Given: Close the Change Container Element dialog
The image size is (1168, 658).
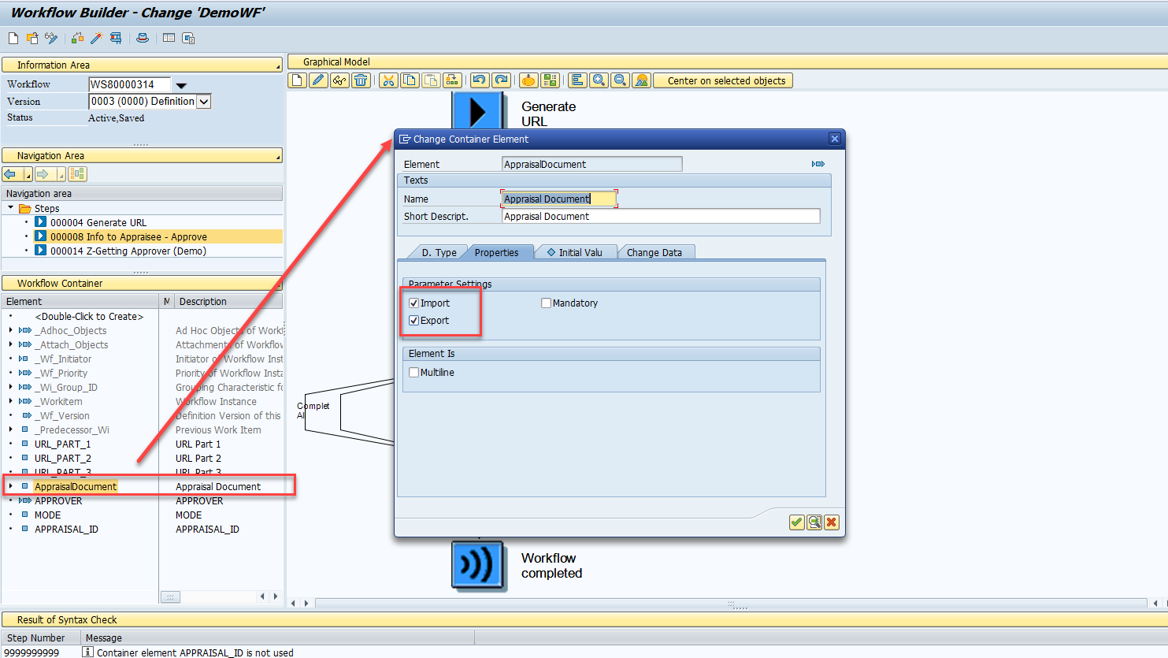Looking at the screenshot, I should [x=835, y=139].
